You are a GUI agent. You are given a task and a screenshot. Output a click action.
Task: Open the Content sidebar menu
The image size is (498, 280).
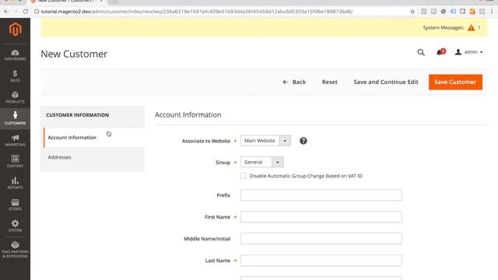click(15, 162)
